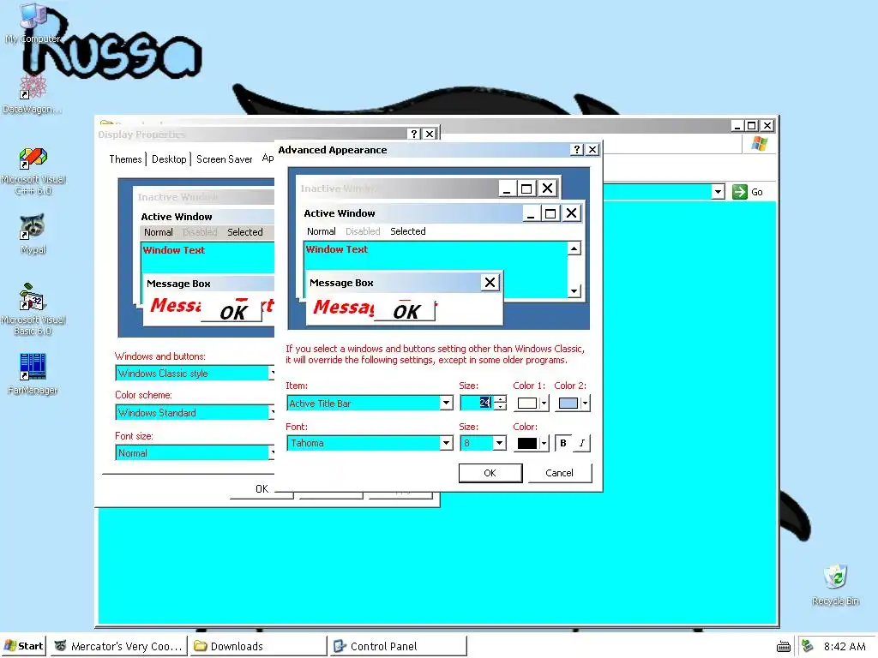The height and width of the screenshot is (658, 878).
Task: Toggle Italic font style button
Action: [x=582, y=443]
